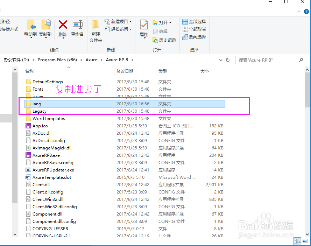This screenshot has height=246, width=311.
Task: Click Select none (全部取消)
Action: point(194,29)
